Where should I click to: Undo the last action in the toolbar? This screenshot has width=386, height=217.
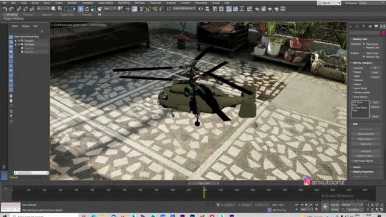pyautogui.click(x=5, y=9)
